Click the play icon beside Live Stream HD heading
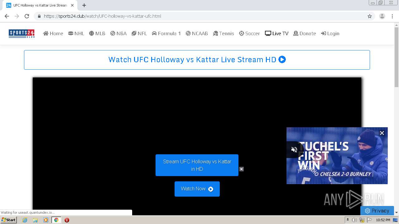Viewport: 399px width, 224px height. 282,59
